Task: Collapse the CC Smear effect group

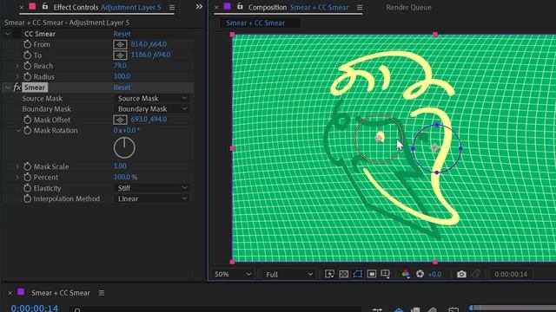Action: tap(8, 34)
